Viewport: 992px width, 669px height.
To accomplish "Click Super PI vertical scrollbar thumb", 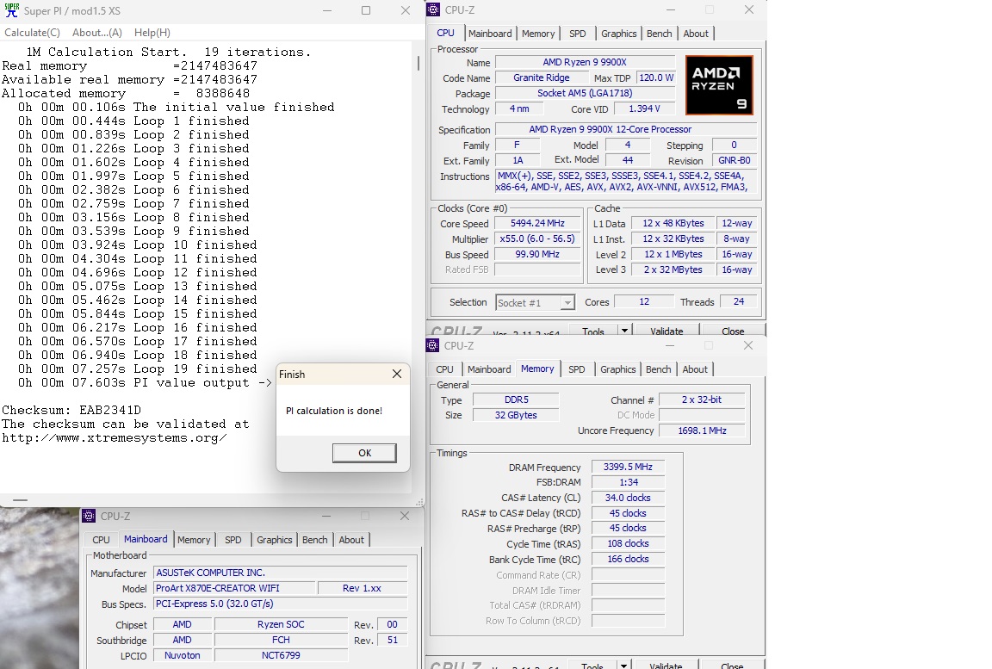I will [x=418, y=63].
